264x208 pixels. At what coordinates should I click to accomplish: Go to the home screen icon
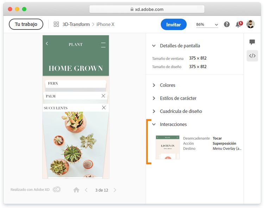(x=76, y=190)
